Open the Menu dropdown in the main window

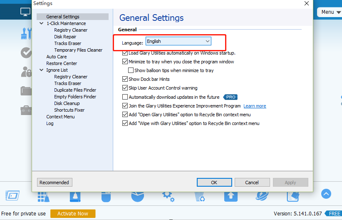coord(330,12)
